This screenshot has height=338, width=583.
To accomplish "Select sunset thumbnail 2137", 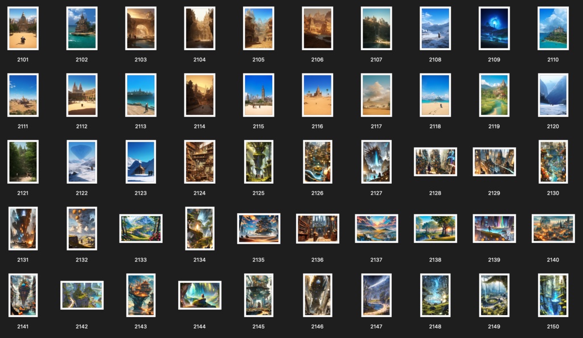I will [x=376, y=228].
